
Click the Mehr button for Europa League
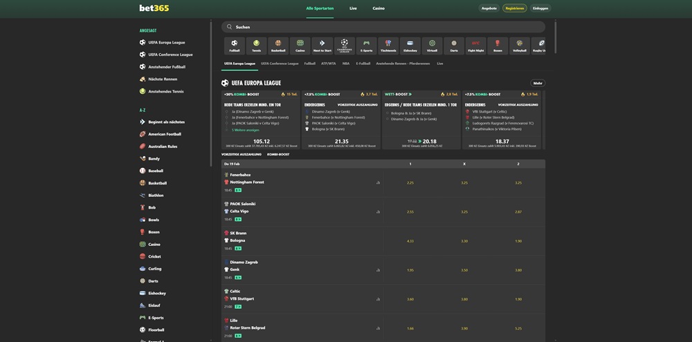coord(538,83)
